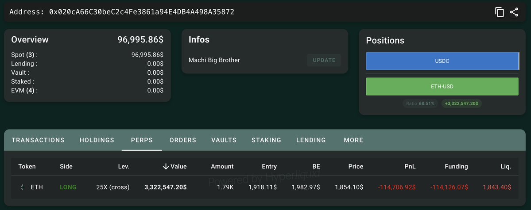Switch to the LENDING tab
531x210 pixels.
311,140
